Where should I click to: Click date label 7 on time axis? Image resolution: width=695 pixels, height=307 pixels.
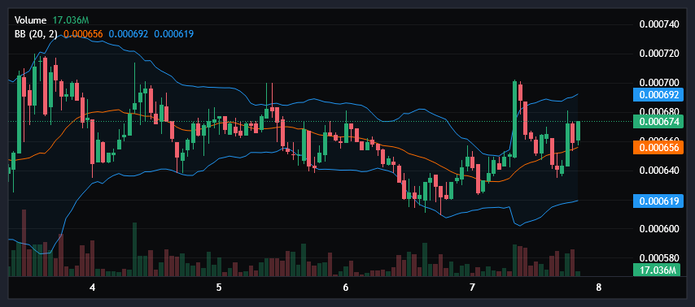click(x=472, y=287)
